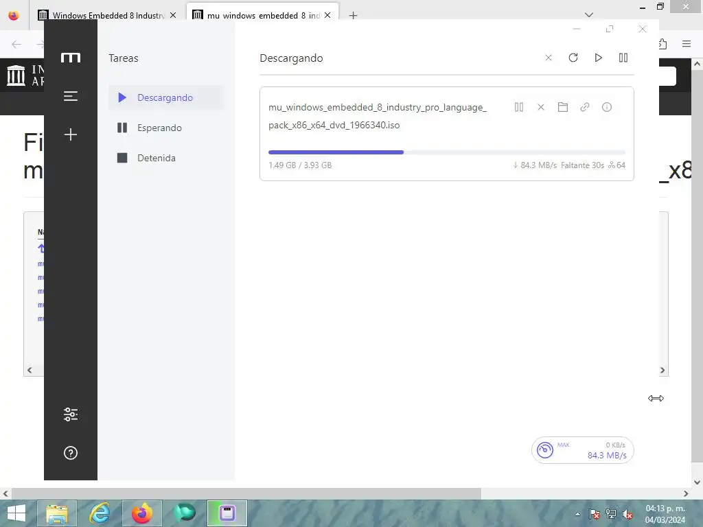Show hidden tray icons arrow
703x527 pixels.
(x=577, y=514)
